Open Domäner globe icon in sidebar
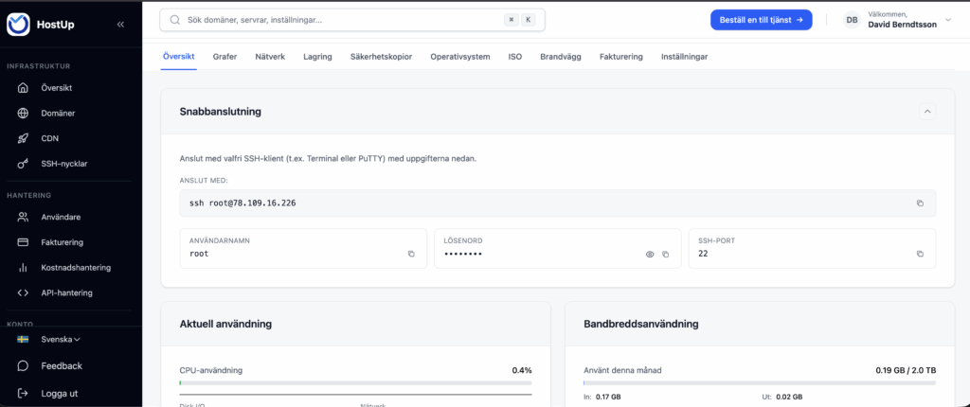This screenshot has height=407, width=970. pyautogui.click(x=24, y=113)
